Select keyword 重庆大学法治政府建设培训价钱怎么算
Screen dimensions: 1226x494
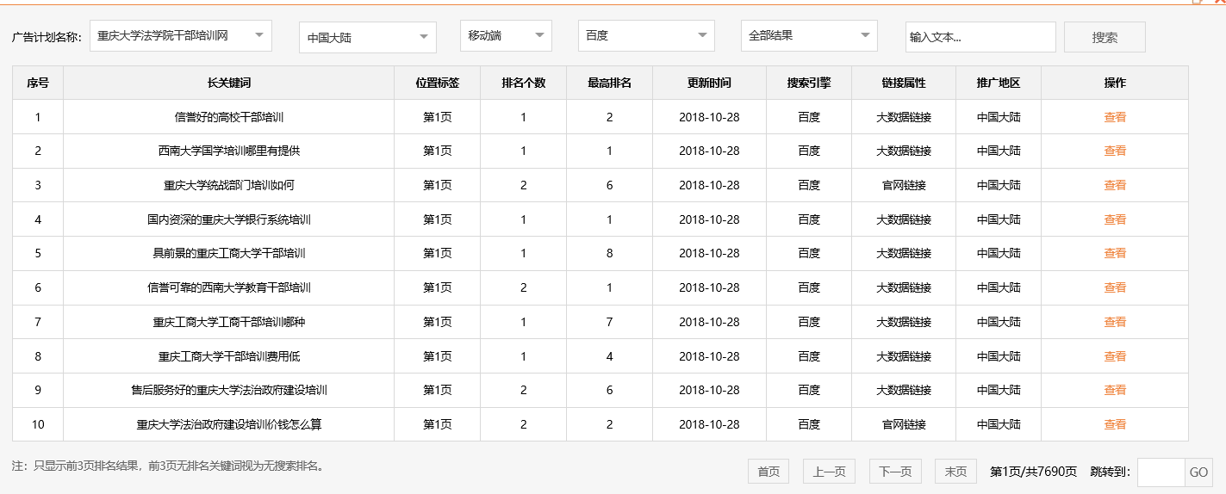click(229, 424)
